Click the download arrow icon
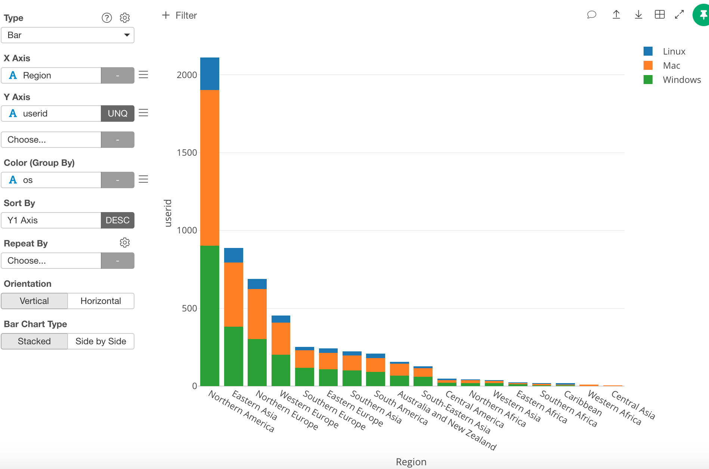 (638, 15)
